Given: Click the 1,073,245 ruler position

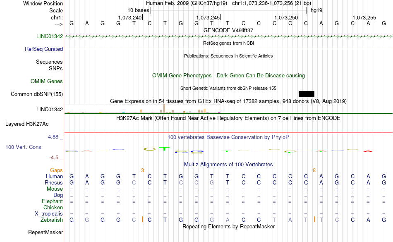Looking at the screenshot, I should 208,17.
